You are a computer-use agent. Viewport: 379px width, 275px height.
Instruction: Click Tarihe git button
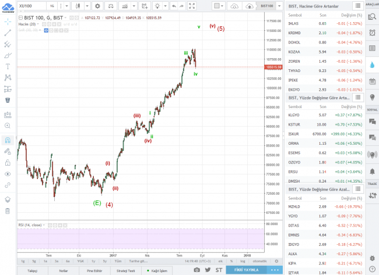(x=138, y=261)
